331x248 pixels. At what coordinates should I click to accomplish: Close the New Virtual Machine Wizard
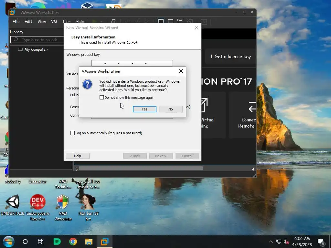tap(197, 28)
